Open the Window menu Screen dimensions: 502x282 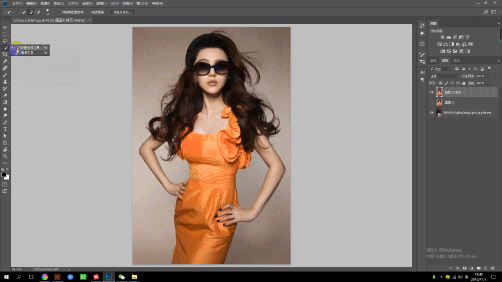coord(142,3)
